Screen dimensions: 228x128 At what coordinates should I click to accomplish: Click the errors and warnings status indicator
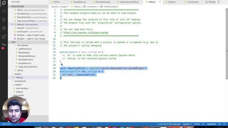pos(7,124)
